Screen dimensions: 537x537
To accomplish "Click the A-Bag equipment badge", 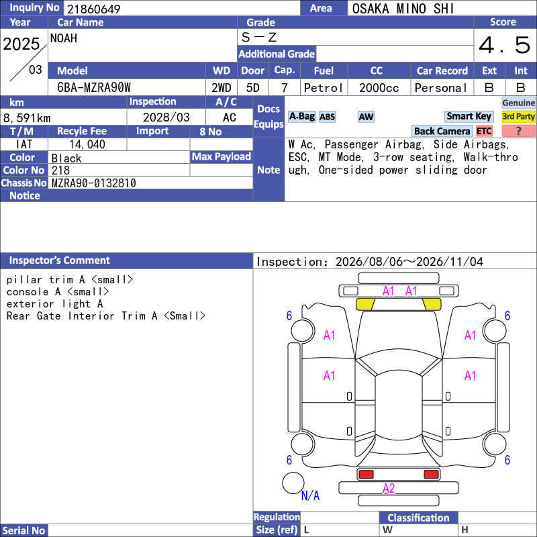I will [301, 116].
